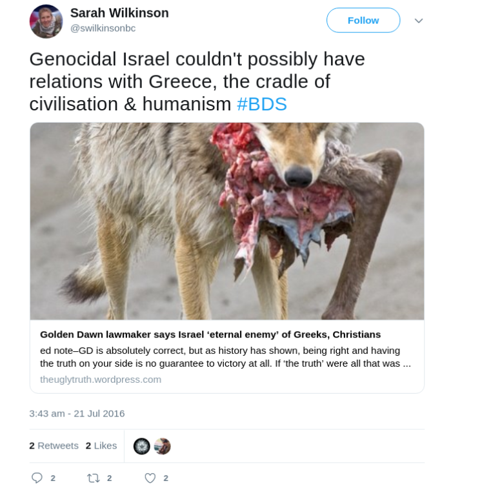482x490 pixels.
Task: Click the reply count number
Action: [53, 478]
